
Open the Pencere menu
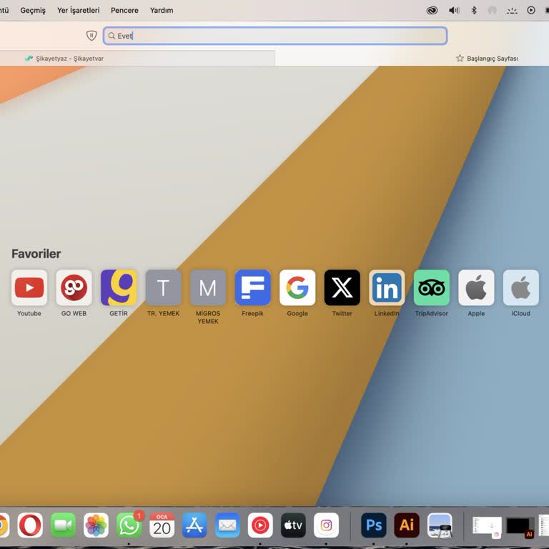[x=124, y=10]
